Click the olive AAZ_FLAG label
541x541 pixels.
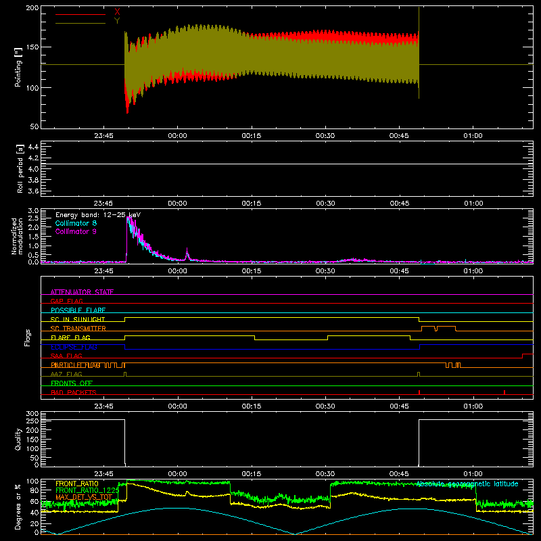pos(66,374)
